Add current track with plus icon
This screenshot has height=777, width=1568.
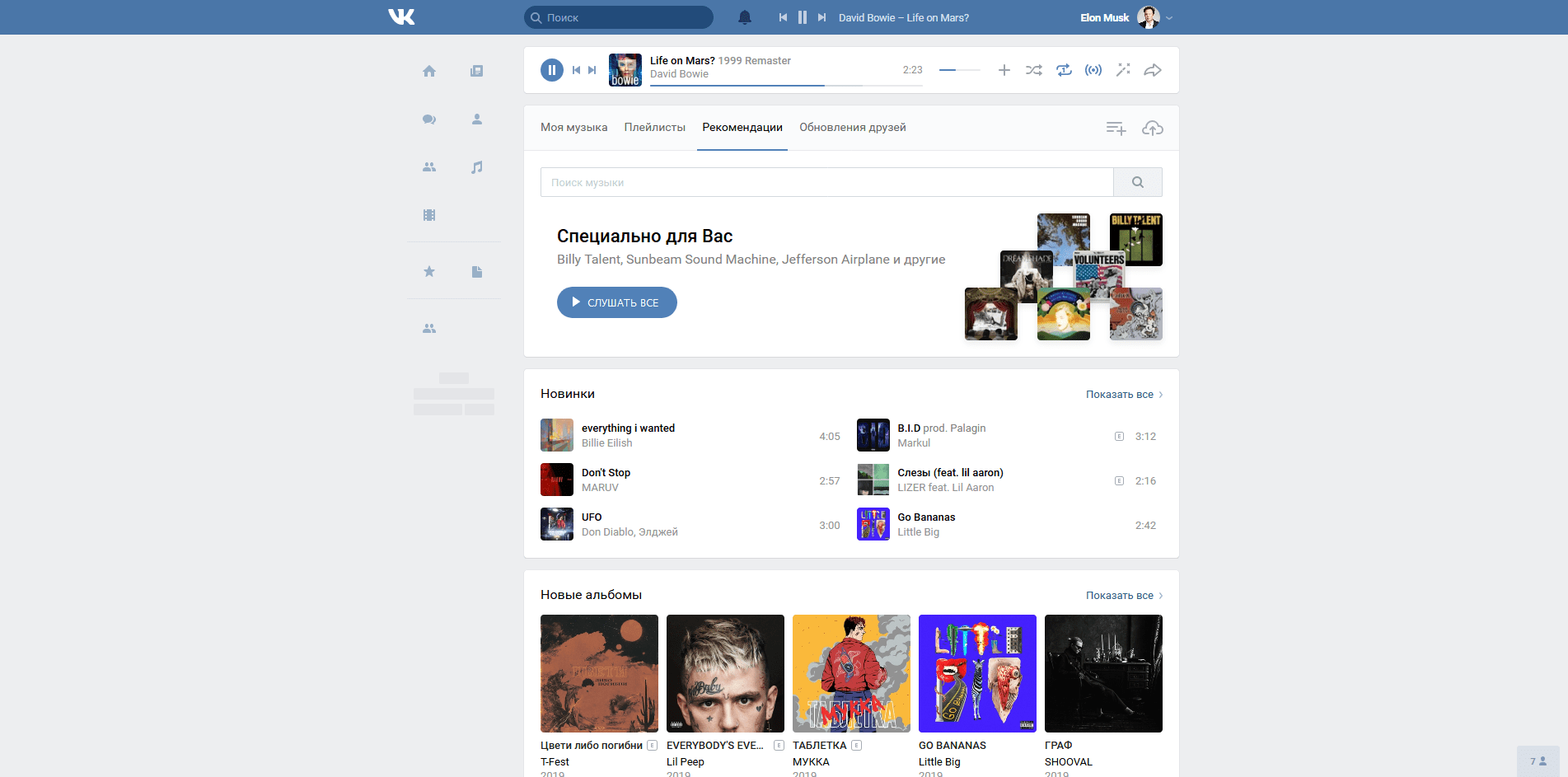click(1004, 70)
